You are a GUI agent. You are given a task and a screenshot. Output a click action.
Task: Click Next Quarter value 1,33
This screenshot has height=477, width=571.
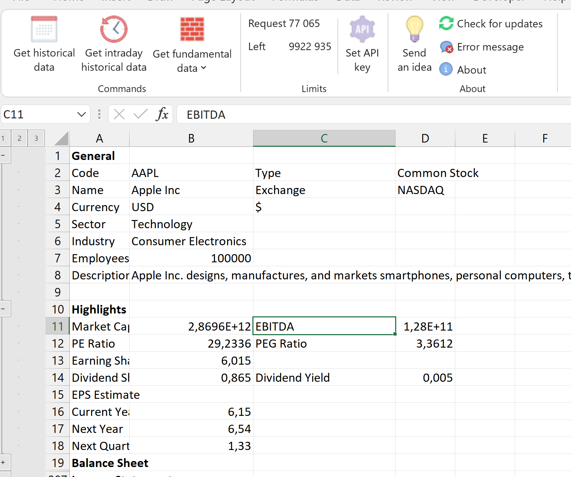click(x=191, y=446)
